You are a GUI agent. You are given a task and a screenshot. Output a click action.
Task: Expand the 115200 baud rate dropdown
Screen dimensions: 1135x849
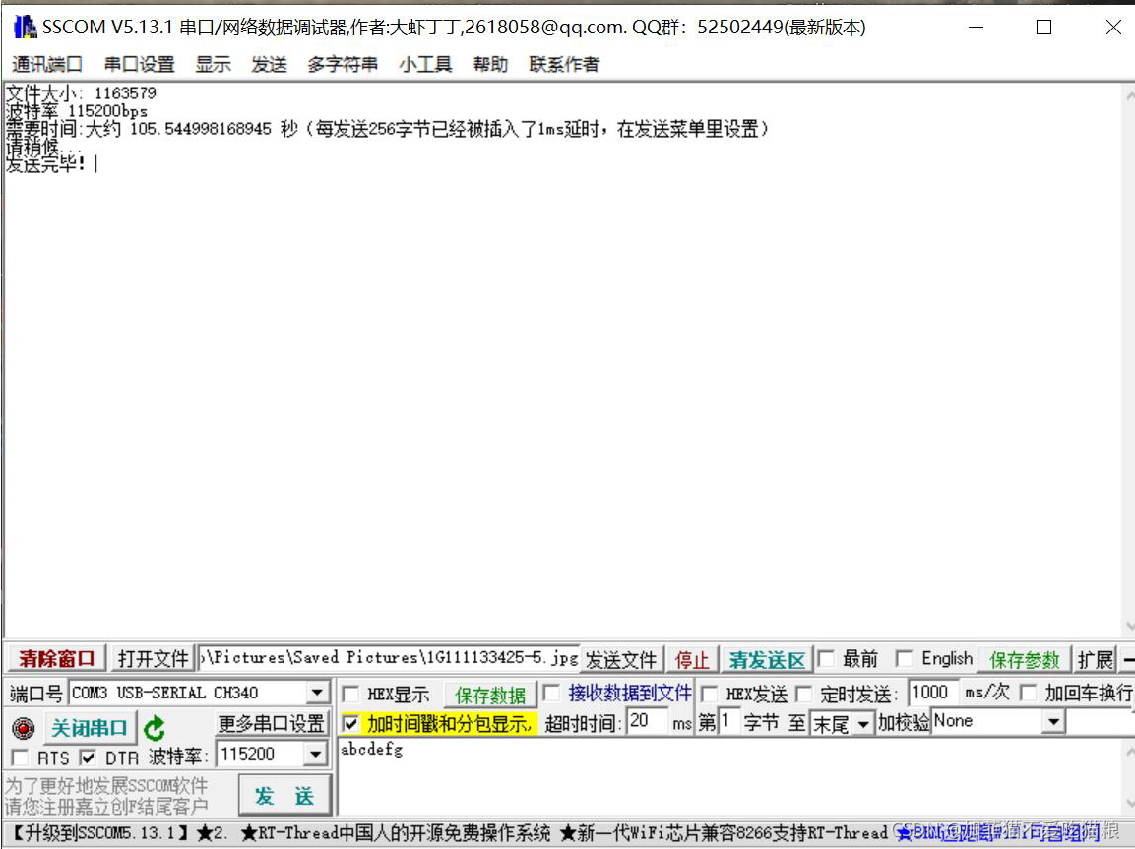pos(315,755)
